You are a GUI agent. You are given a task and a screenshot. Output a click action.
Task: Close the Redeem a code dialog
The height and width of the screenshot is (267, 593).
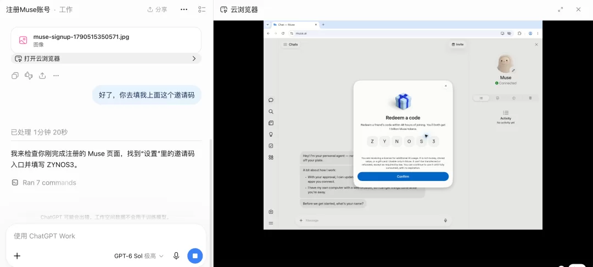[x=445, y=86]
